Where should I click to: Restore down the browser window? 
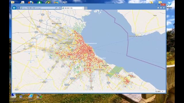coord(159,5)
